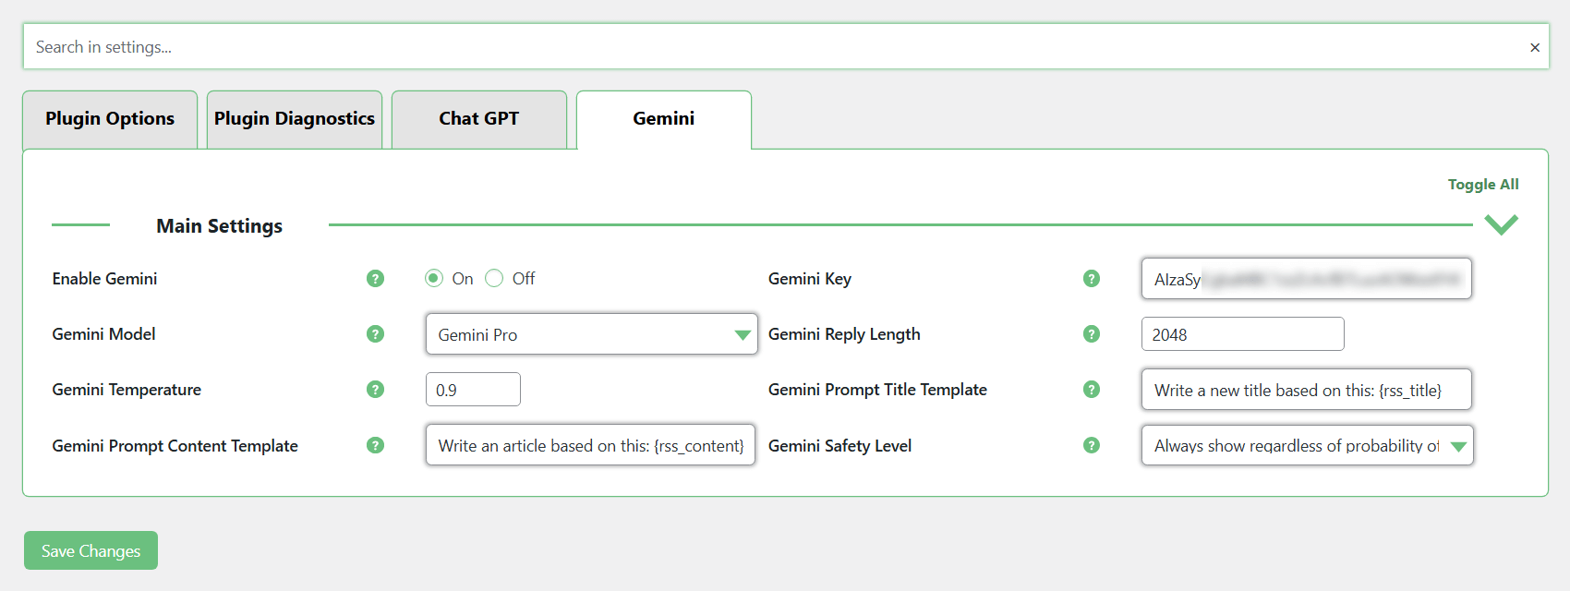Click help icon for Gemini Prompt Title Template
1570x591 pixels.
point(1092,390)
